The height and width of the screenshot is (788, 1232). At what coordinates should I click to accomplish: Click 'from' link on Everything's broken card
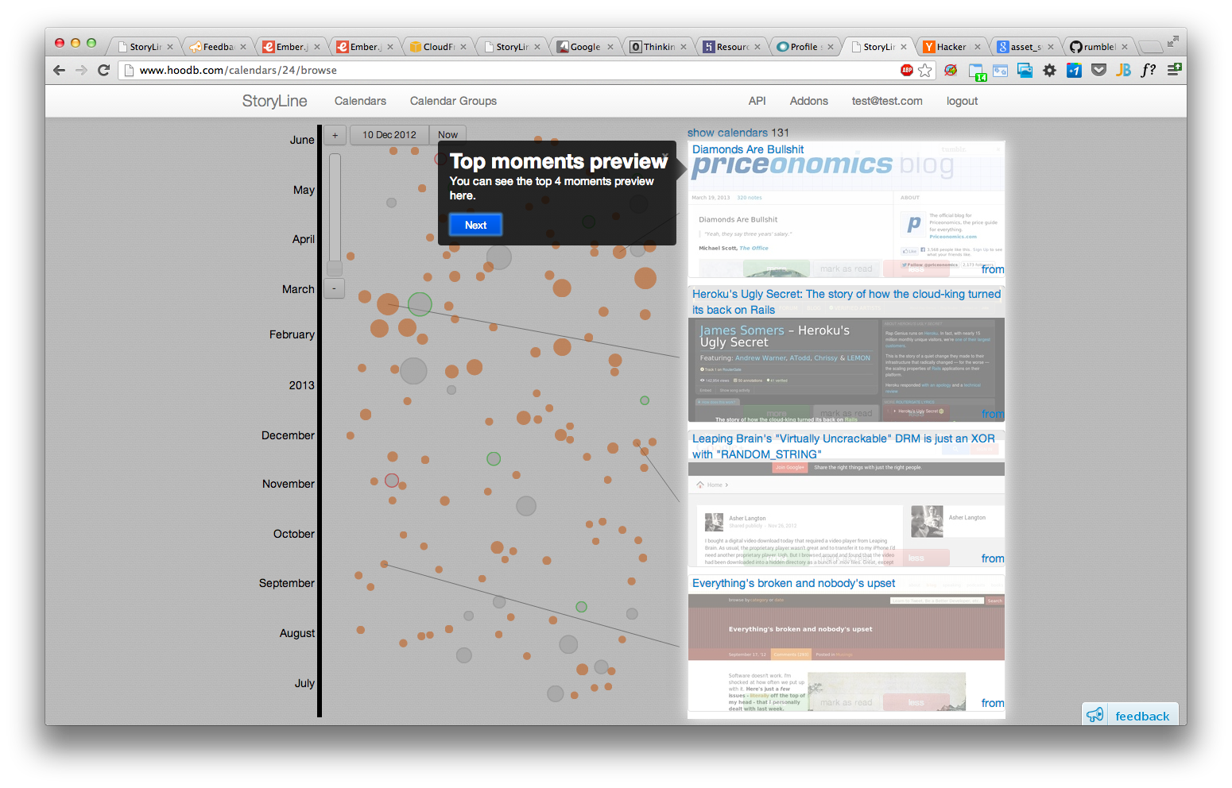click(992, 703)
